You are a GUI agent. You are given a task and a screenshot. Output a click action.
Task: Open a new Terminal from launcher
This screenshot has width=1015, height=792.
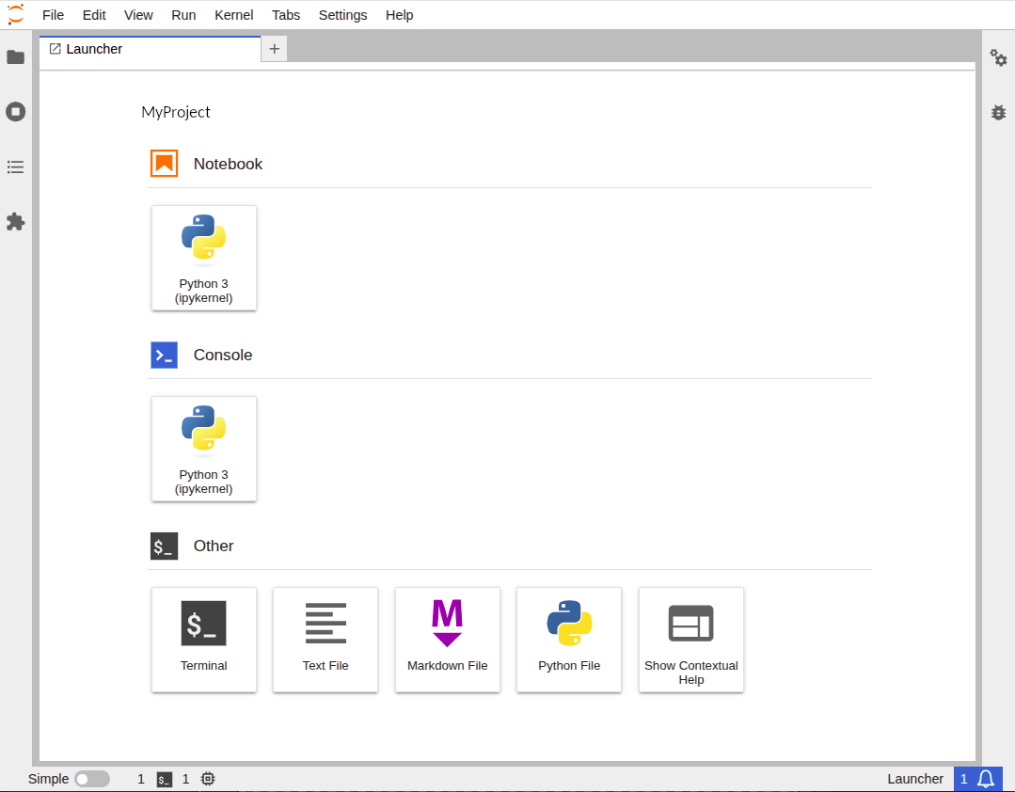[x=204, y=640]
